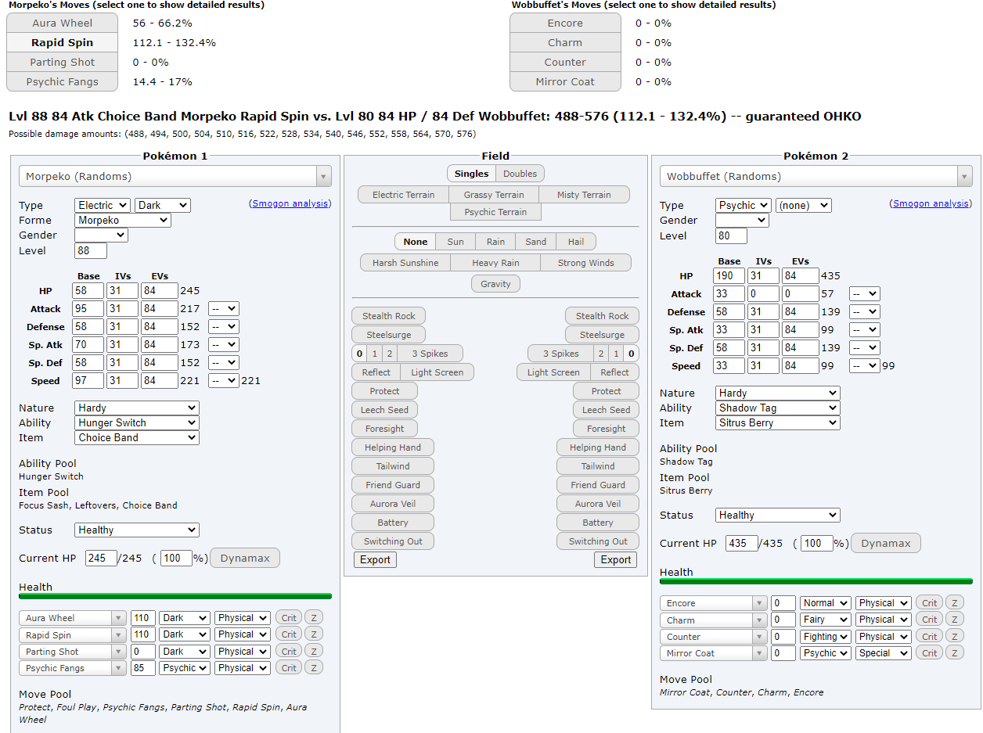983x733 pixels.
Task: Toggle Crit for Aura Wheel
Action: click(x=289, y=618)
